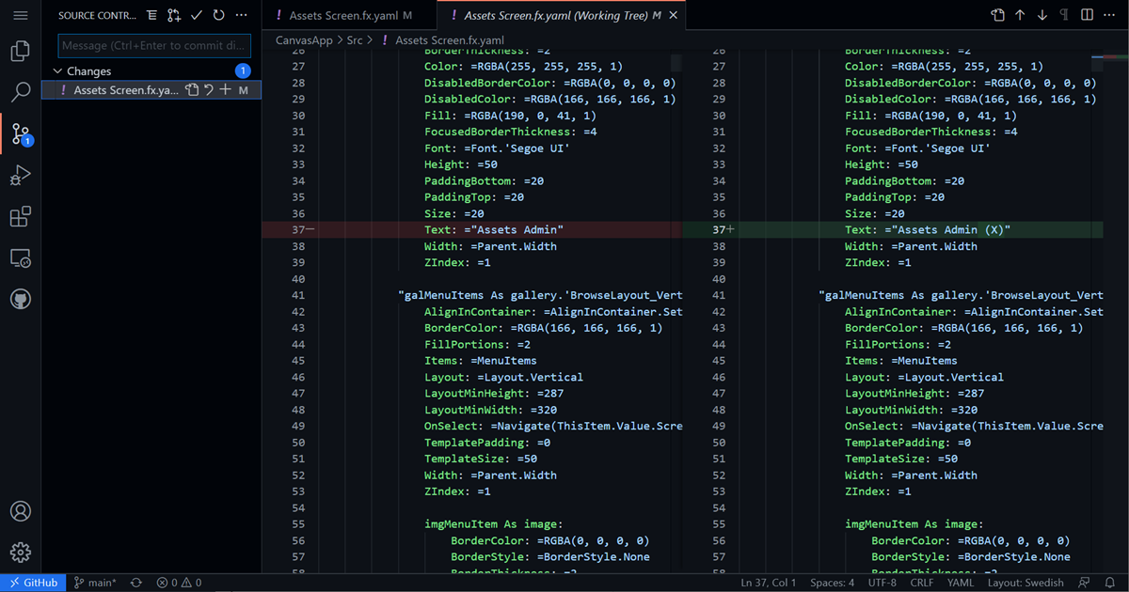Open editor more actions menu
Image resolution: width=1129 pixels, height=592 pixels.
click(1110, 15)
